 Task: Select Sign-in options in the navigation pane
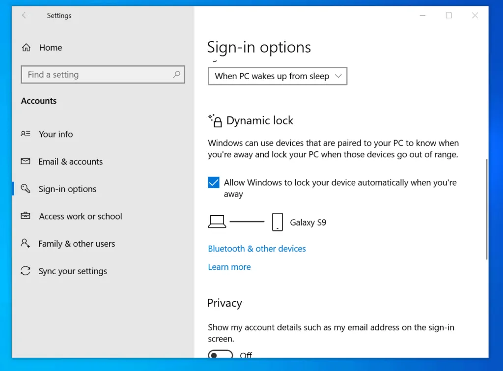[x=68, y=189]
